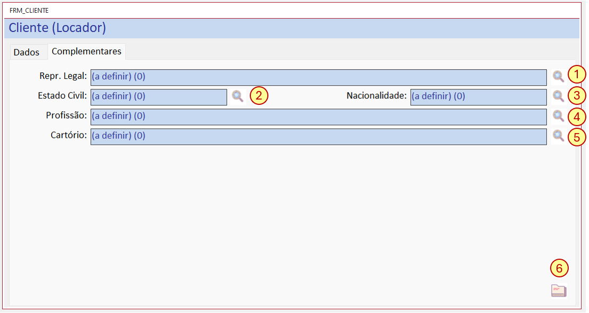
Task: Click the pink folder icon
Action: pos(559,291)
